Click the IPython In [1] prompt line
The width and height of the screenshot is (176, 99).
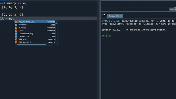(106, 35)
